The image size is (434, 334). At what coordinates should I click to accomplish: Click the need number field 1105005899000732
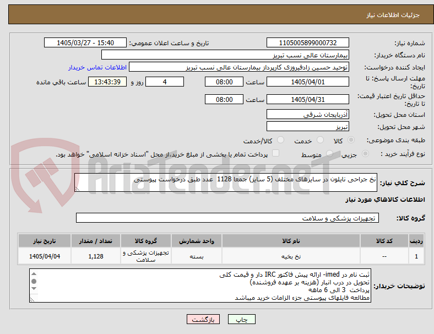[308, 43]
